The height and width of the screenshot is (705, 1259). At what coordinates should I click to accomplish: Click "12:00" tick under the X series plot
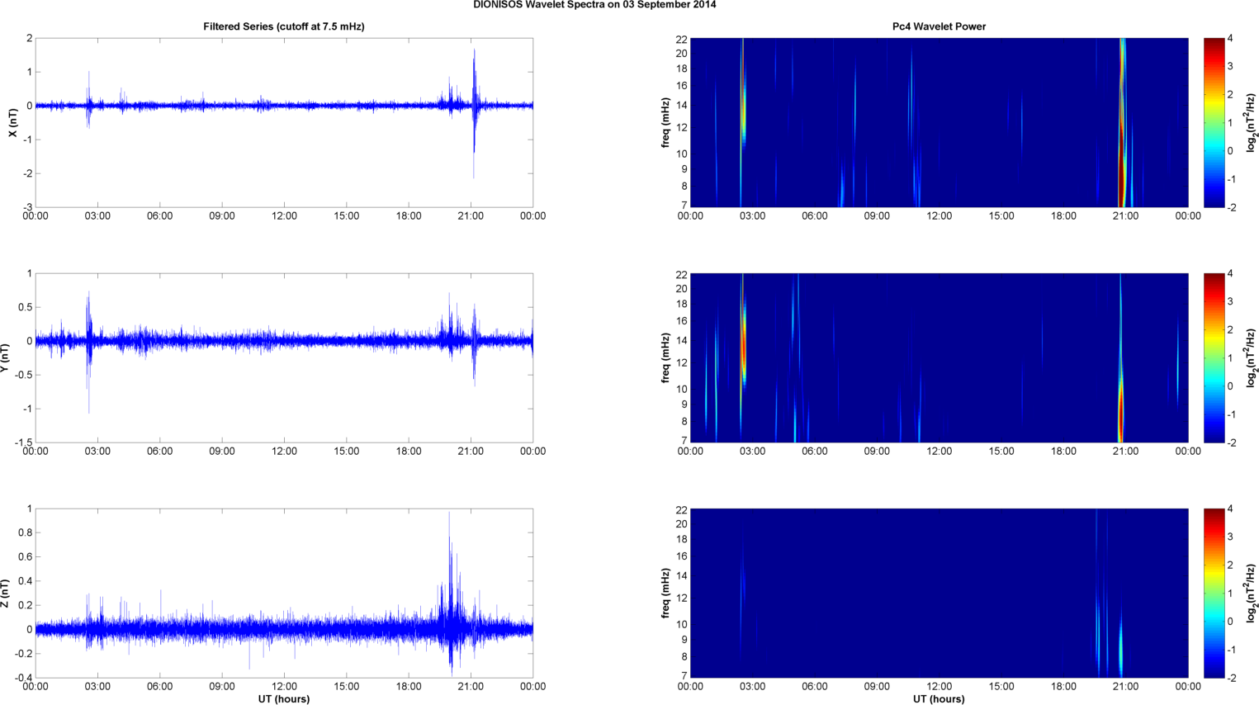[x=284, y=216]
